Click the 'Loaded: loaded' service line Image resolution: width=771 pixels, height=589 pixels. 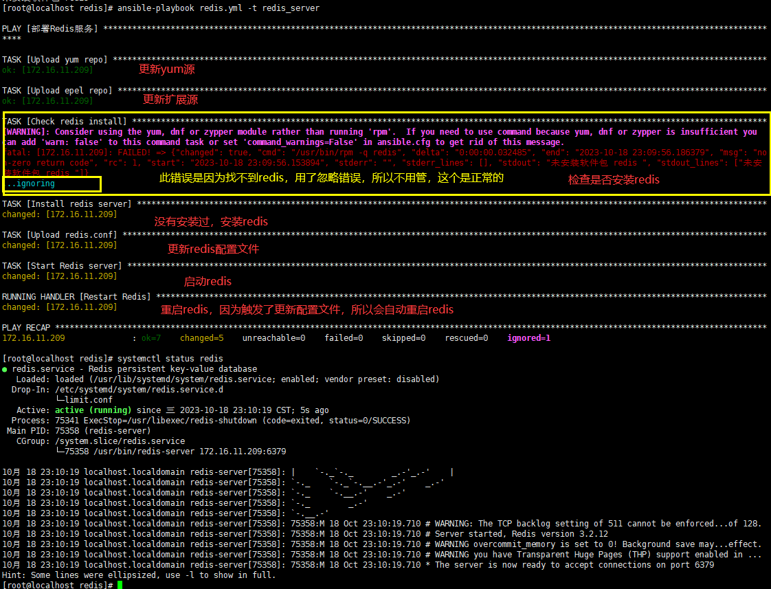point(227,379)
